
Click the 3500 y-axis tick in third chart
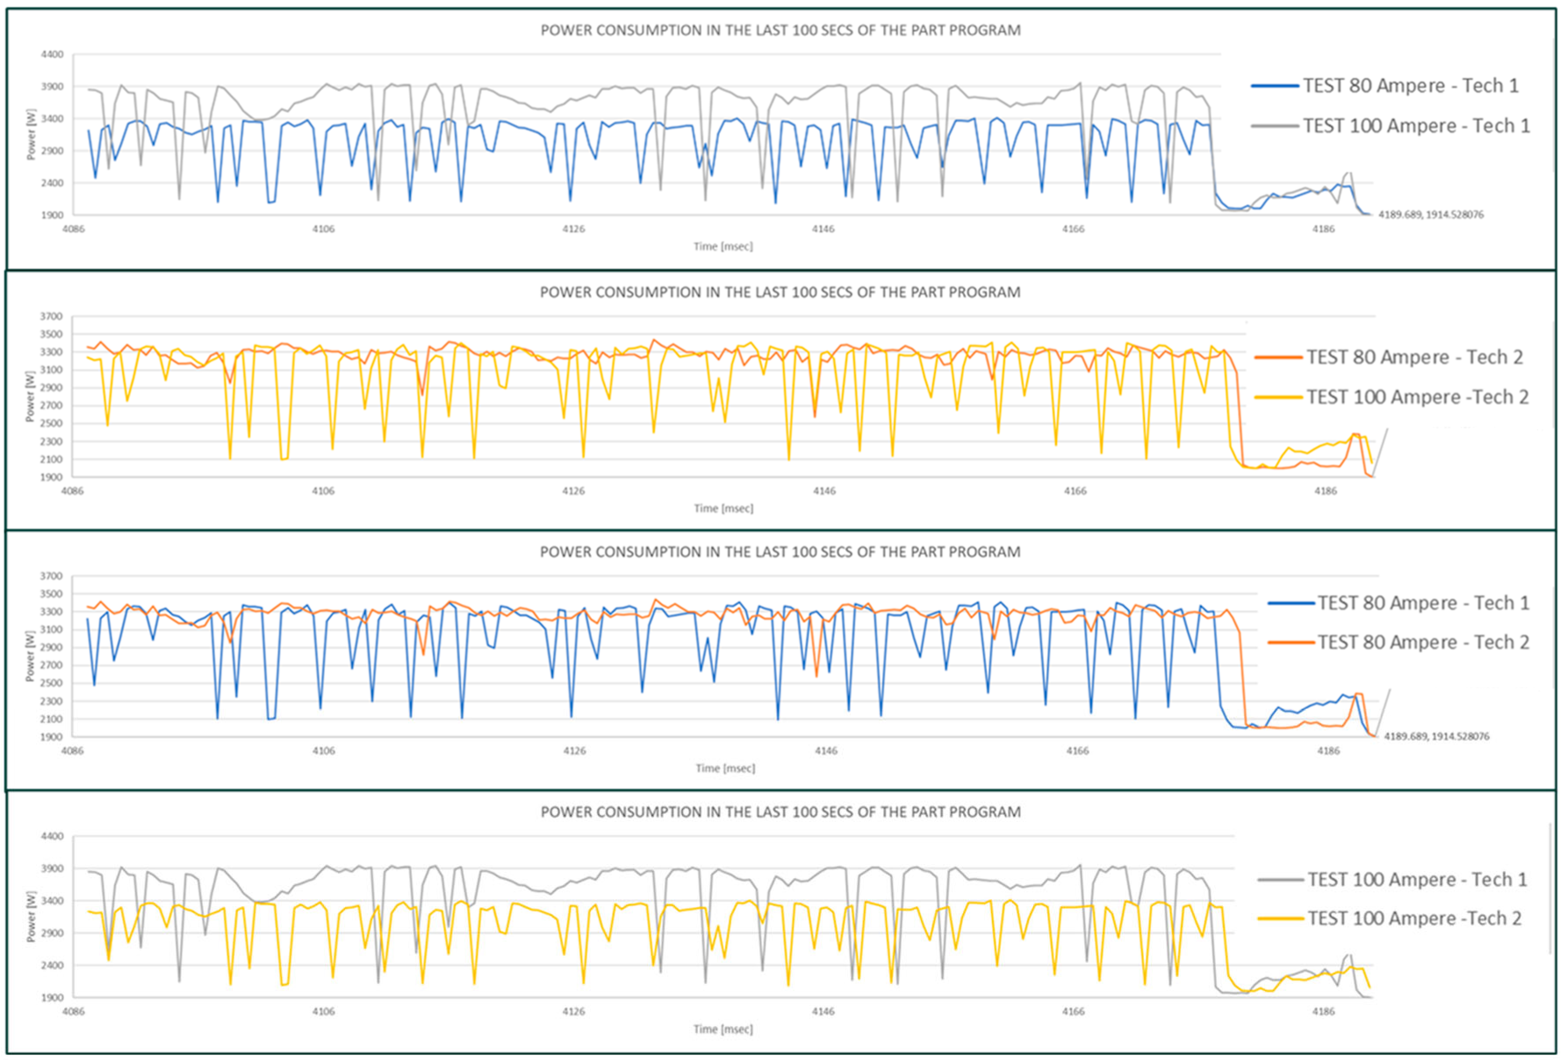pos(52,594)
